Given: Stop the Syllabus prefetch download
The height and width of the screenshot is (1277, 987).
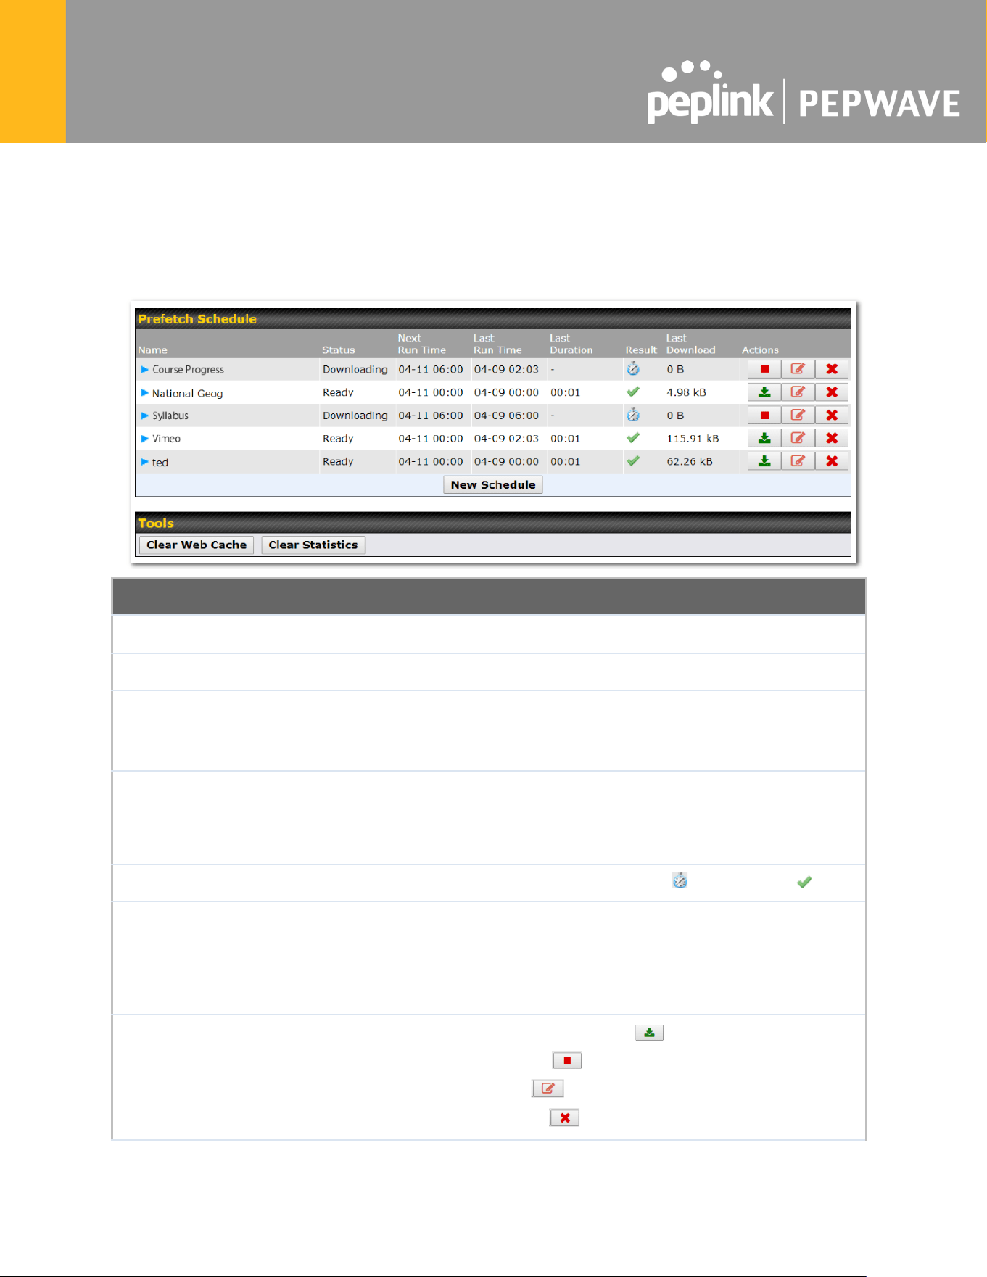Looking at the screenshot, I should click(x=764, y=416).
